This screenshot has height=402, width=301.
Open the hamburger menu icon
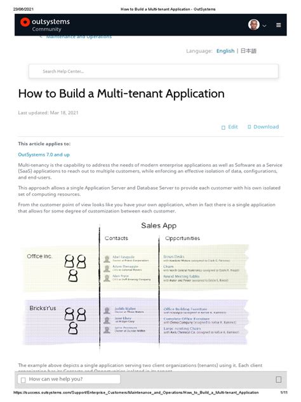coord(279,25)
